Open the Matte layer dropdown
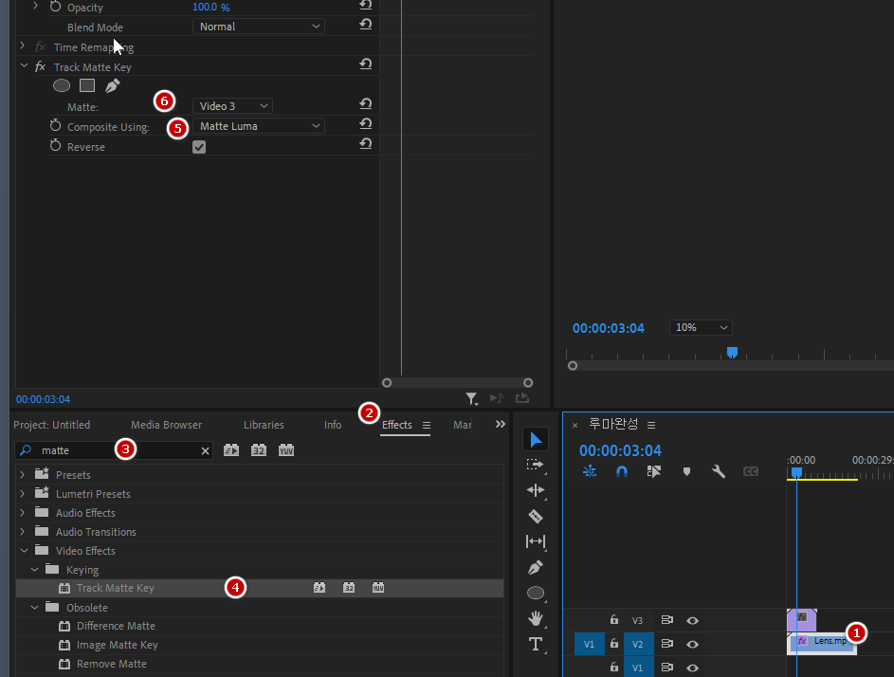 coord(233,106)
